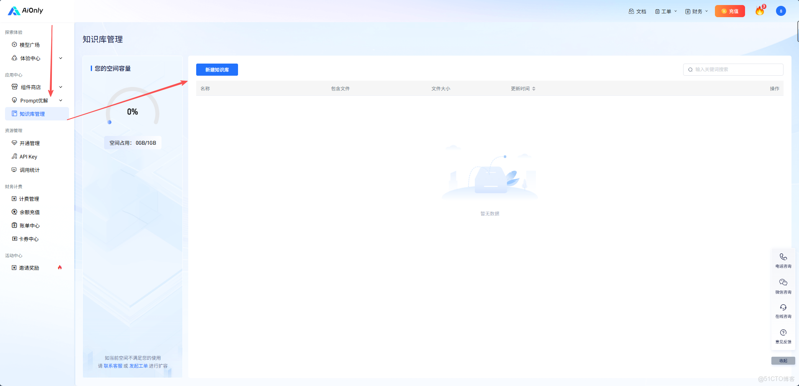Click the orange 充值 button

click(x=730, y=11)
